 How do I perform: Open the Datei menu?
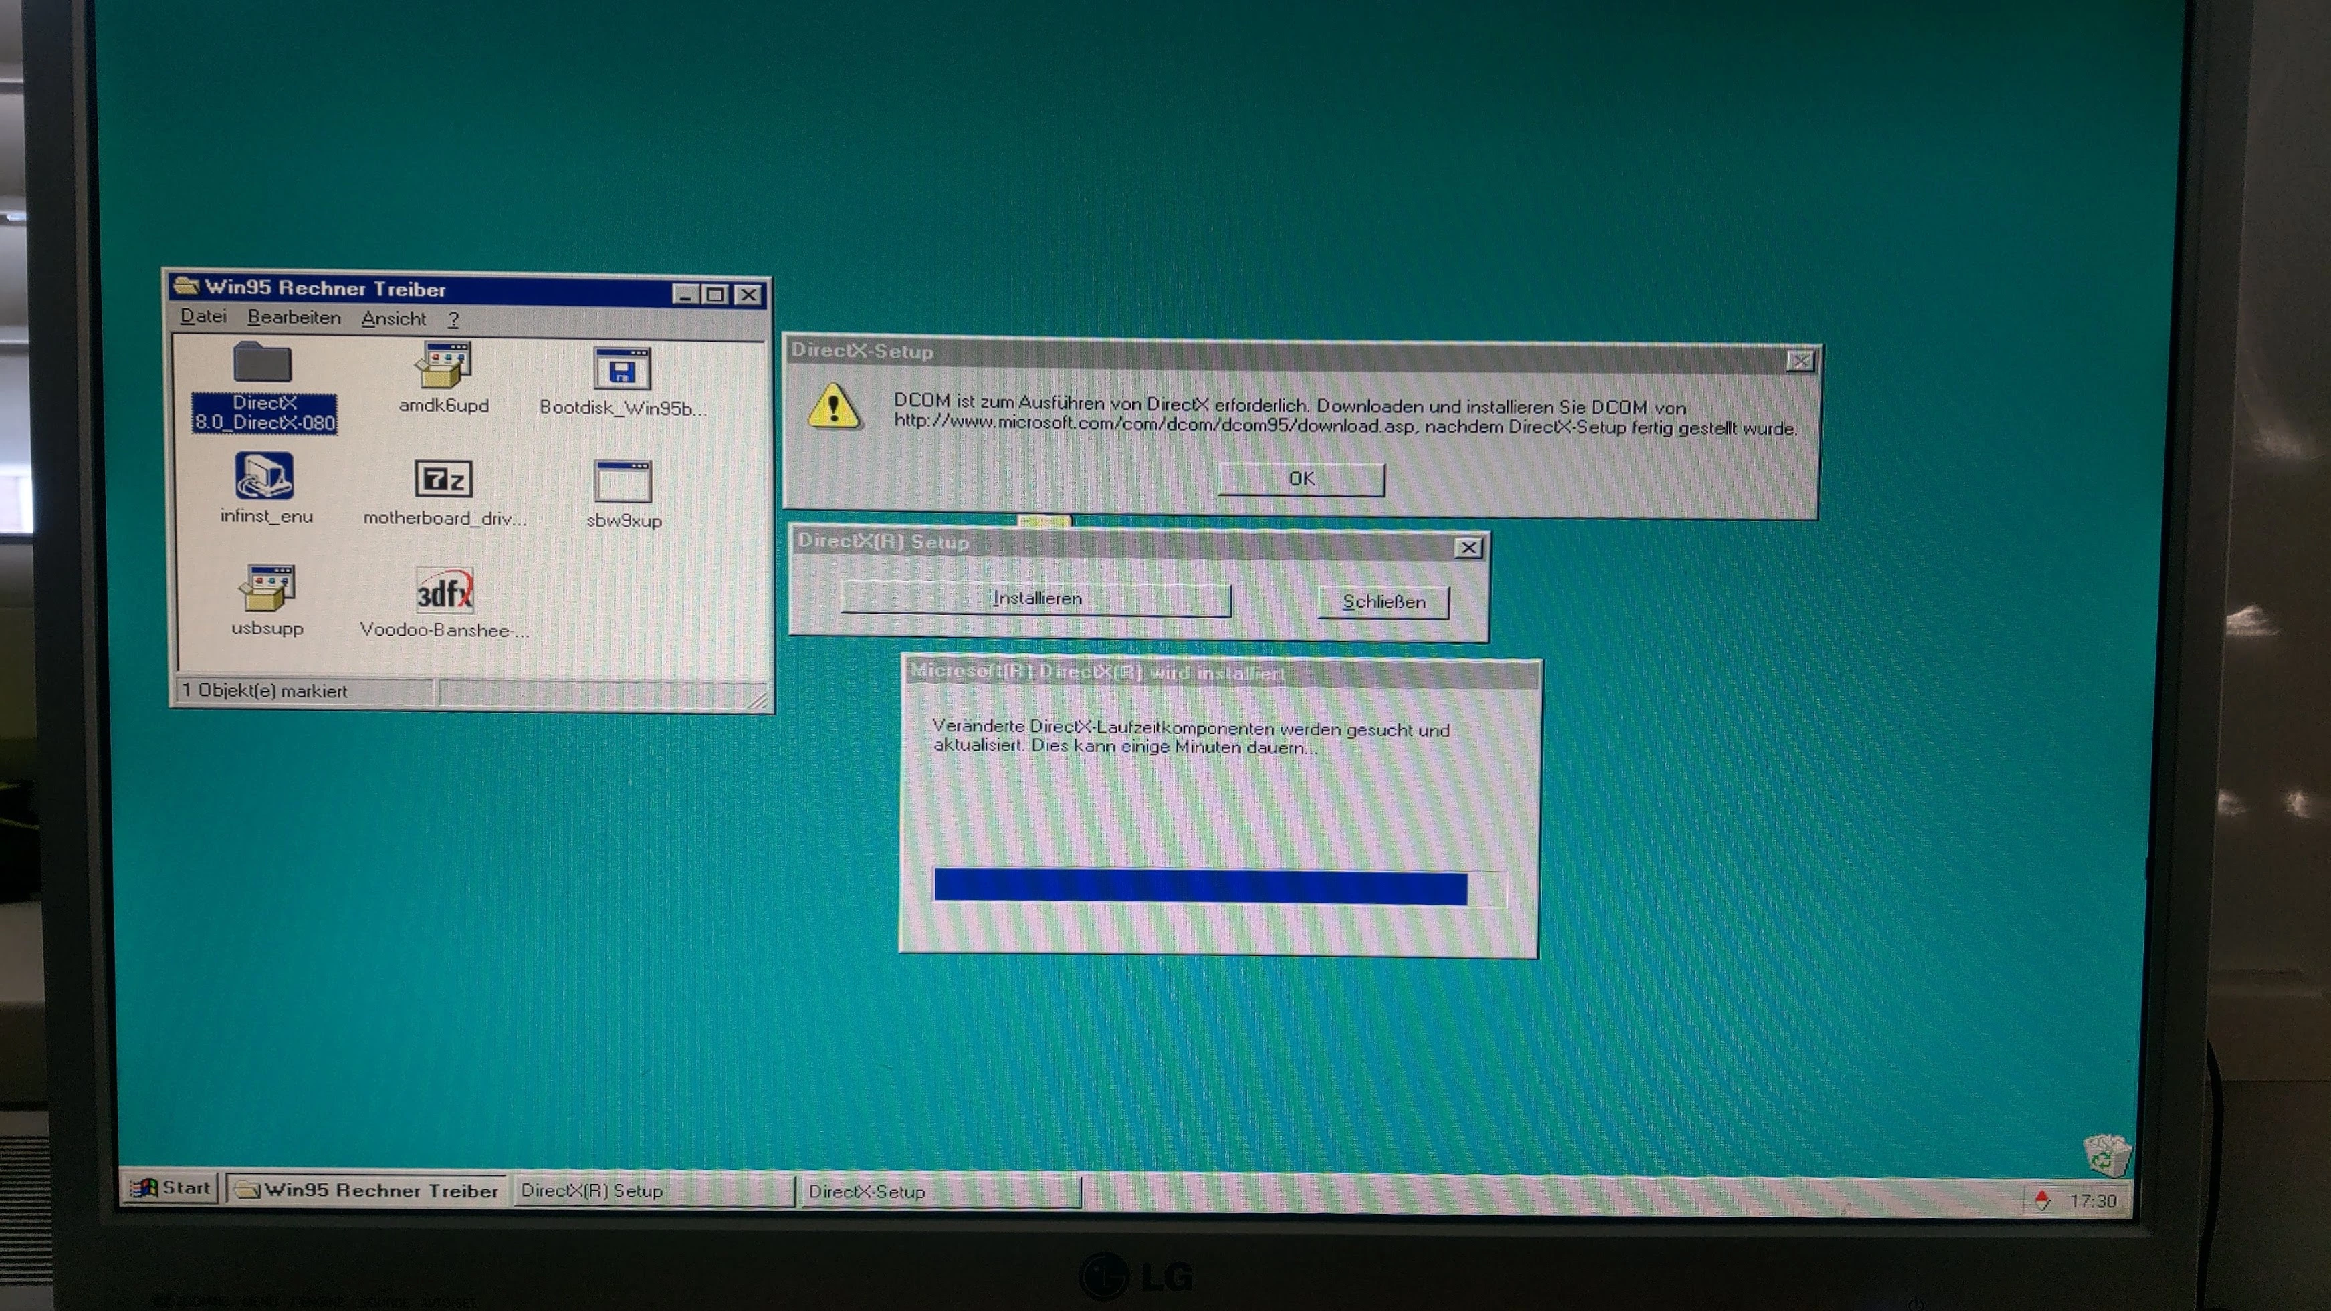click(203, 317)
